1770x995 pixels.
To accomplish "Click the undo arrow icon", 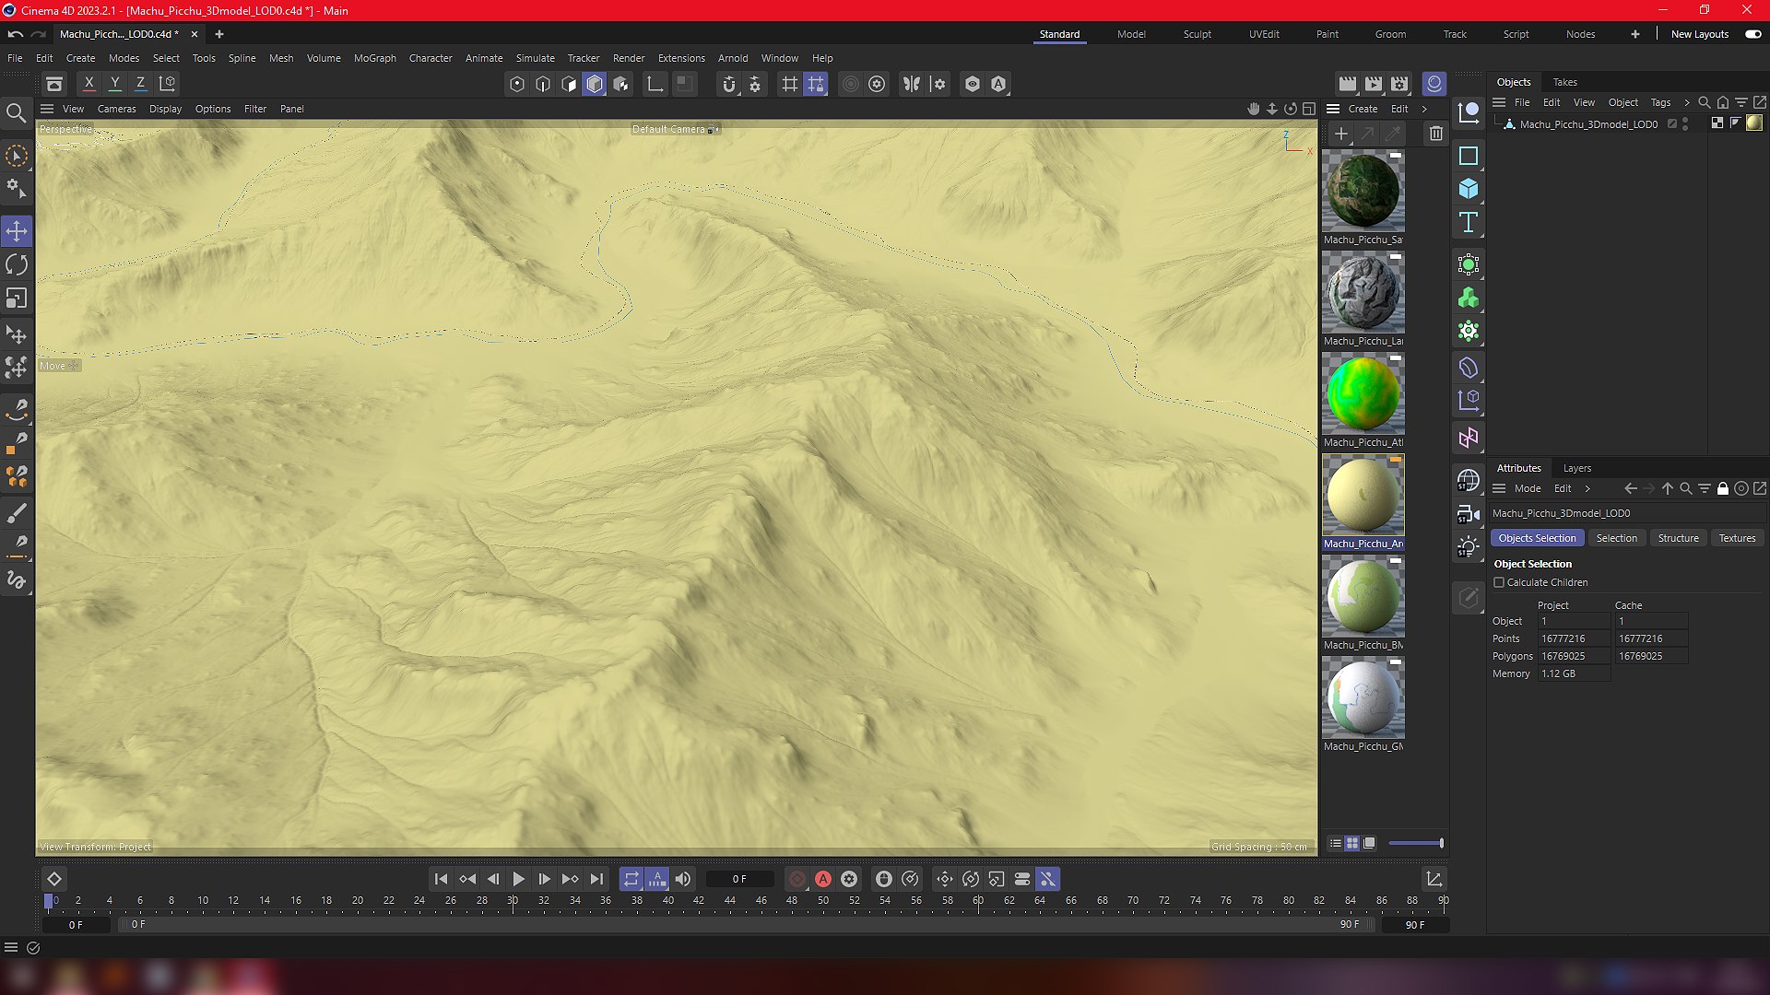I will (x=15, y=34).
